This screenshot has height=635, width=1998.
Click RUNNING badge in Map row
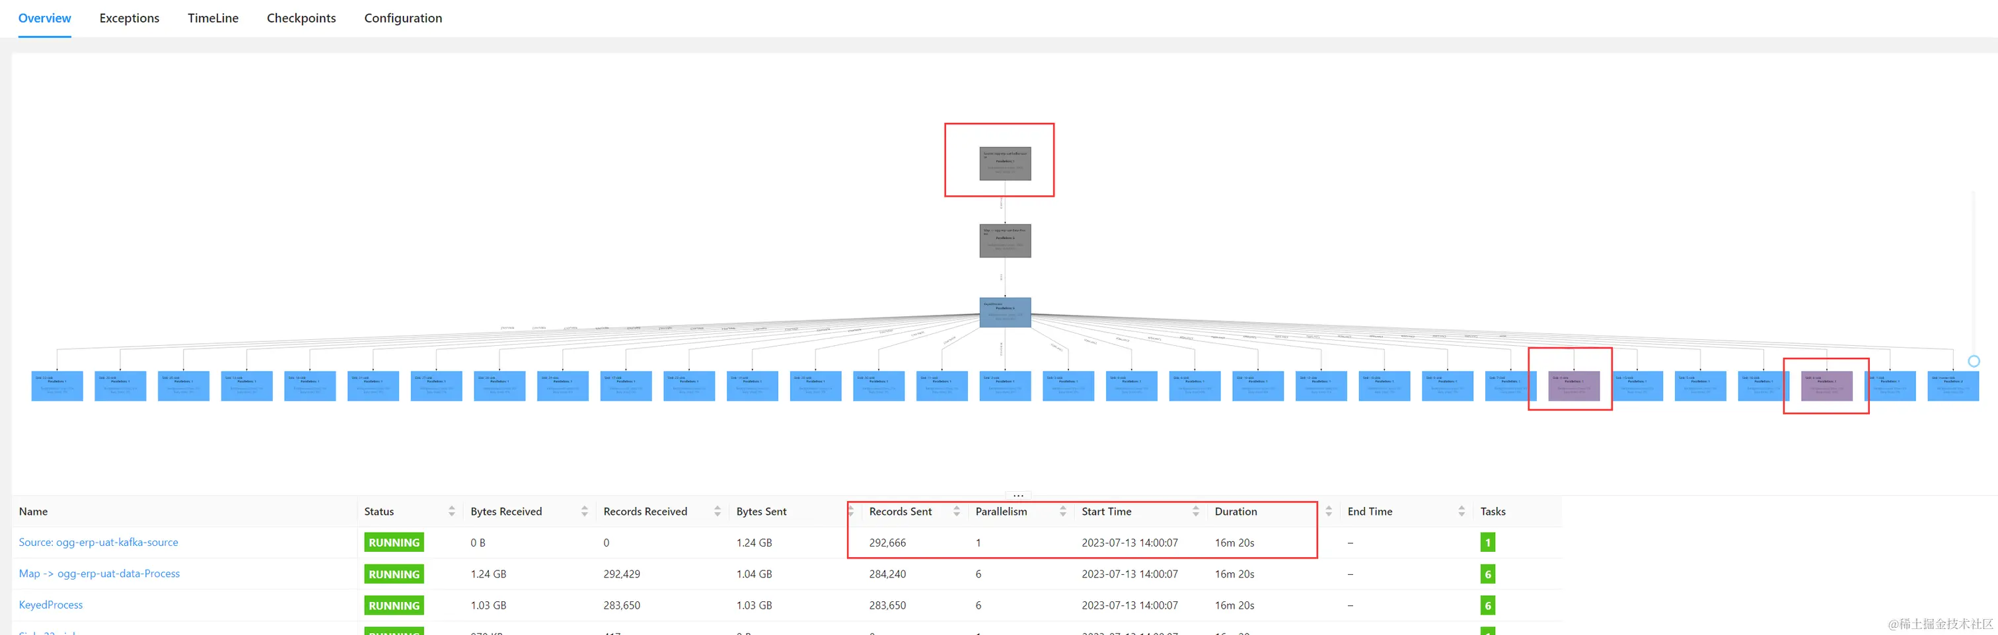tap(394, 574)
